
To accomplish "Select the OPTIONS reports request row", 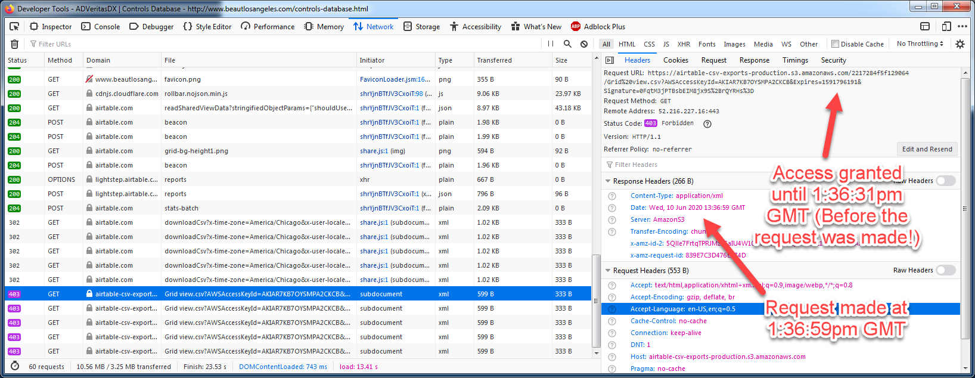I will [x=298, y=179].
